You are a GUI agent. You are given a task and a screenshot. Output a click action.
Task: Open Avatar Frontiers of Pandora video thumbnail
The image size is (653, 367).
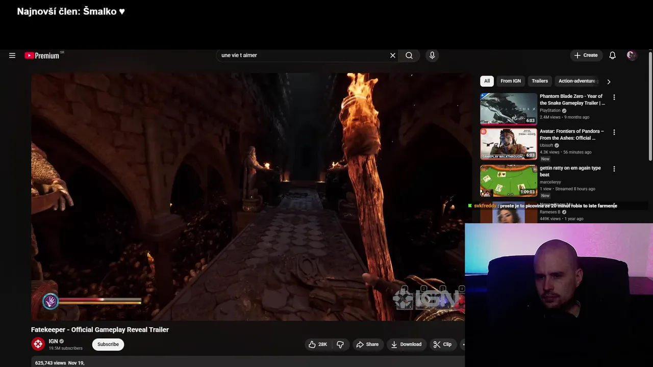[x=509, y=144]
